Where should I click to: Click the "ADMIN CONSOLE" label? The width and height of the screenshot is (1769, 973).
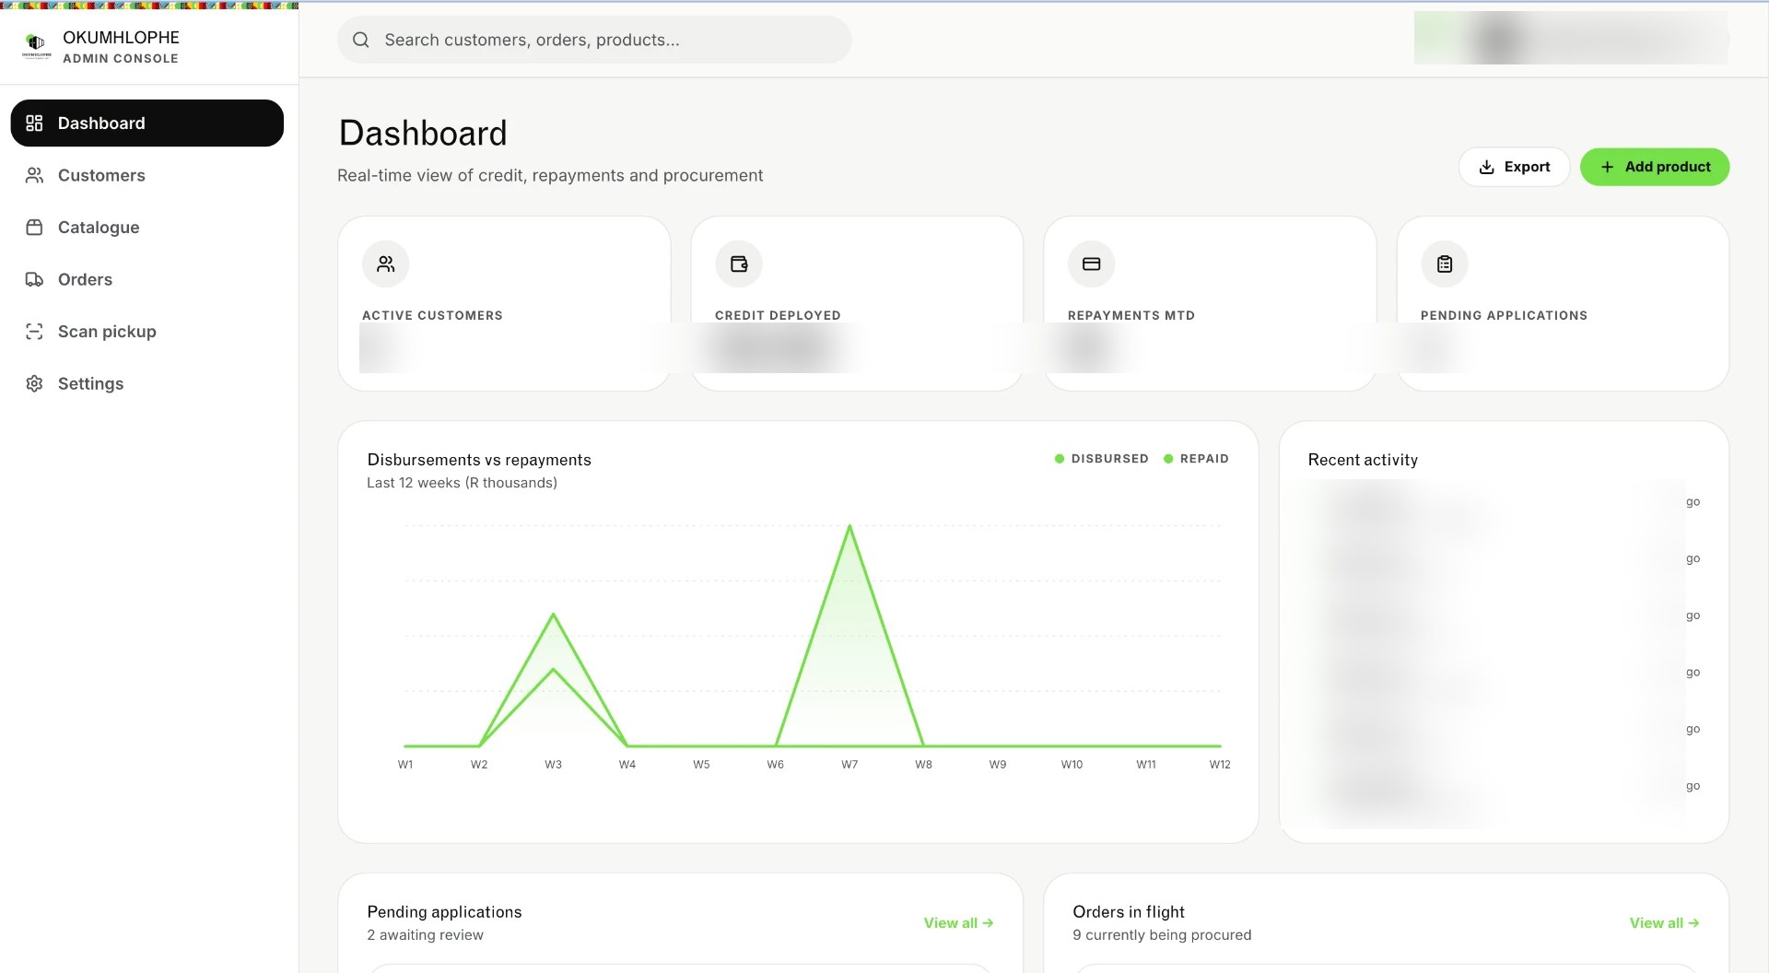point(121,58)
